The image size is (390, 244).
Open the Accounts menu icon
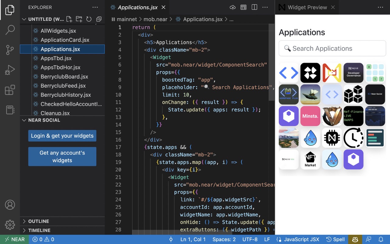coord(10,205)
